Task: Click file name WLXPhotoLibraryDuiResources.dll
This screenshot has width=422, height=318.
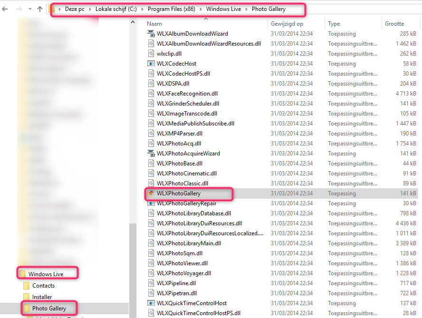Action: click(199, 223)
